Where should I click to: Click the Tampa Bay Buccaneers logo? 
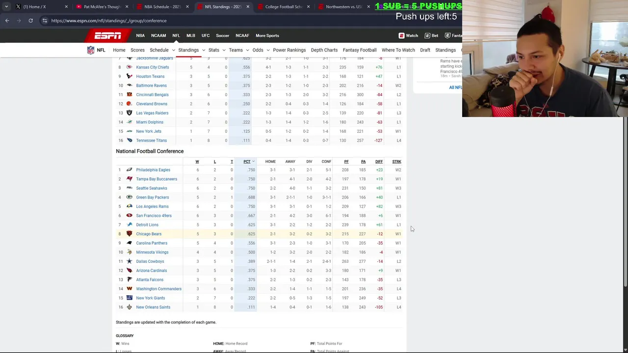tap(130, 179)
